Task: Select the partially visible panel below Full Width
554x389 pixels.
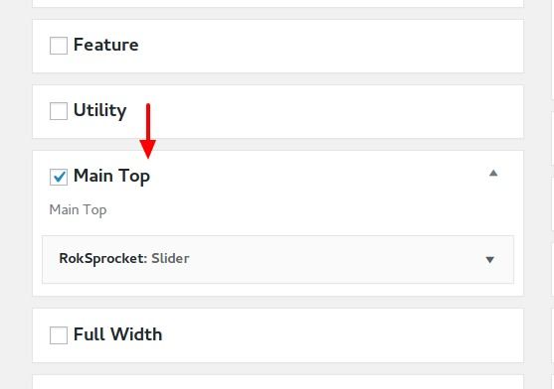Action: click(278, 382)
